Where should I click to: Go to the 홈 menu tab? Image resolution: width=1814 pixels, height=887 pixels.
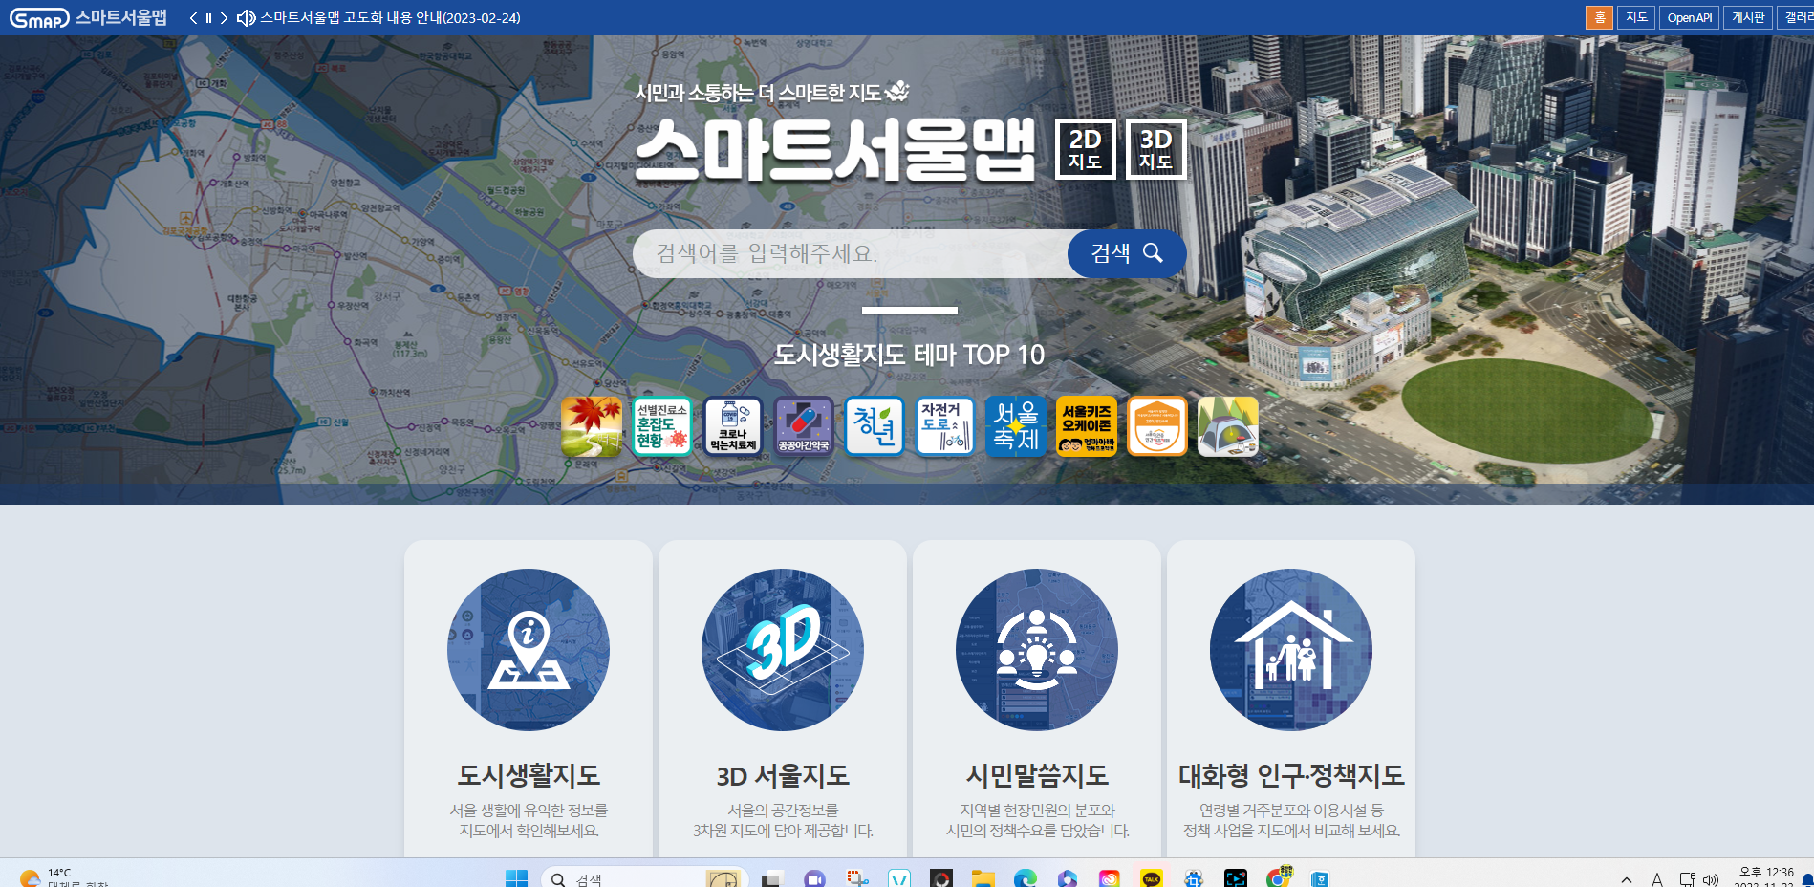1599,17
